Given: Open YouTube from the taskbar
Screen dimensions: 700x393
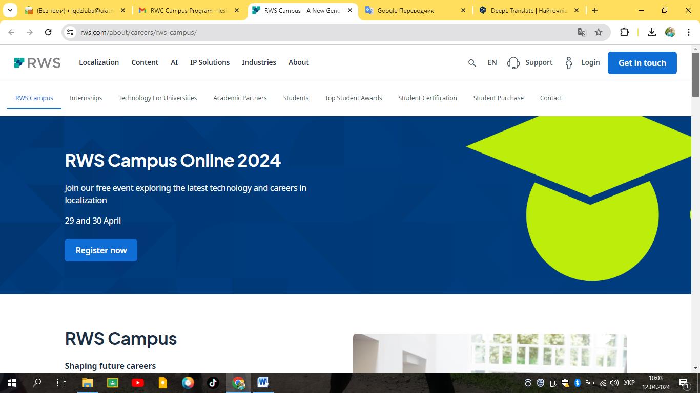Looking at the screenshot, I should [138, 383].
